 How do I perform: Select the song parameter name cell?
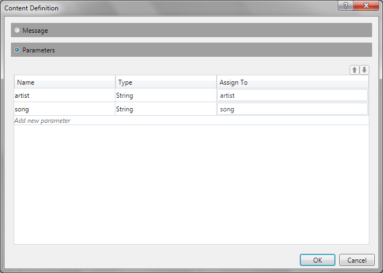[x=65, y=109]
